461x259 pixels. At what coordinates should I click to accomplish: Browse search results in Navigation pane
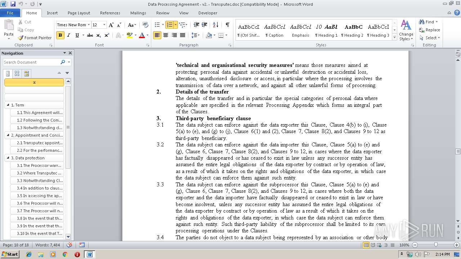[x=26, y=73]
